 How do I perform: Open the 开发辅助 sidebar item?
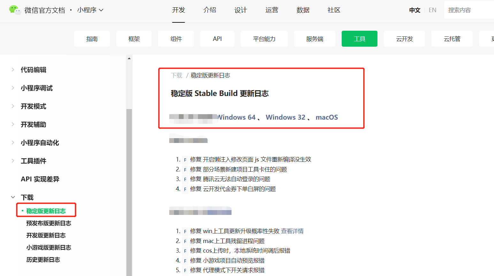coord(34,124)
